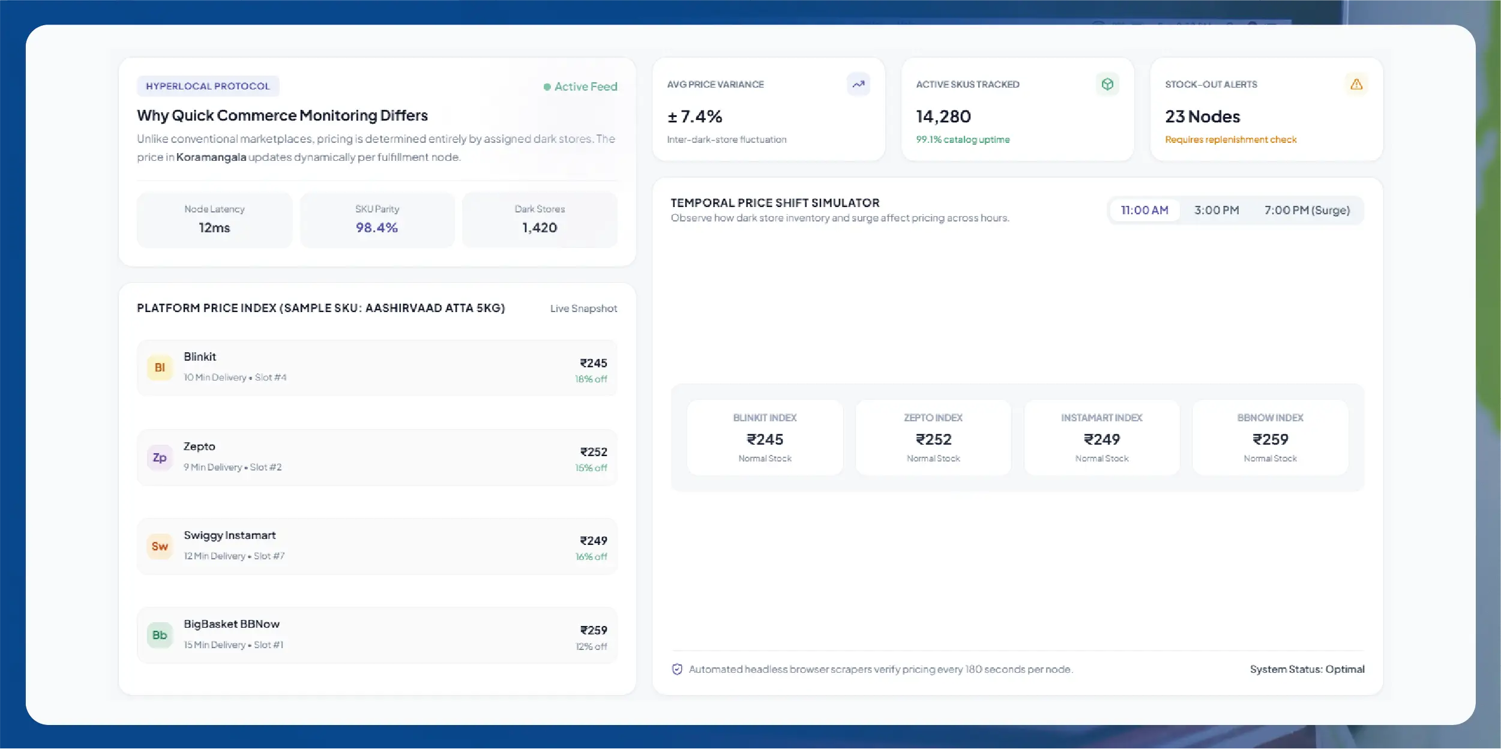
Task: Click the bold 'Koramangala' word
Action: coord(211,157)
